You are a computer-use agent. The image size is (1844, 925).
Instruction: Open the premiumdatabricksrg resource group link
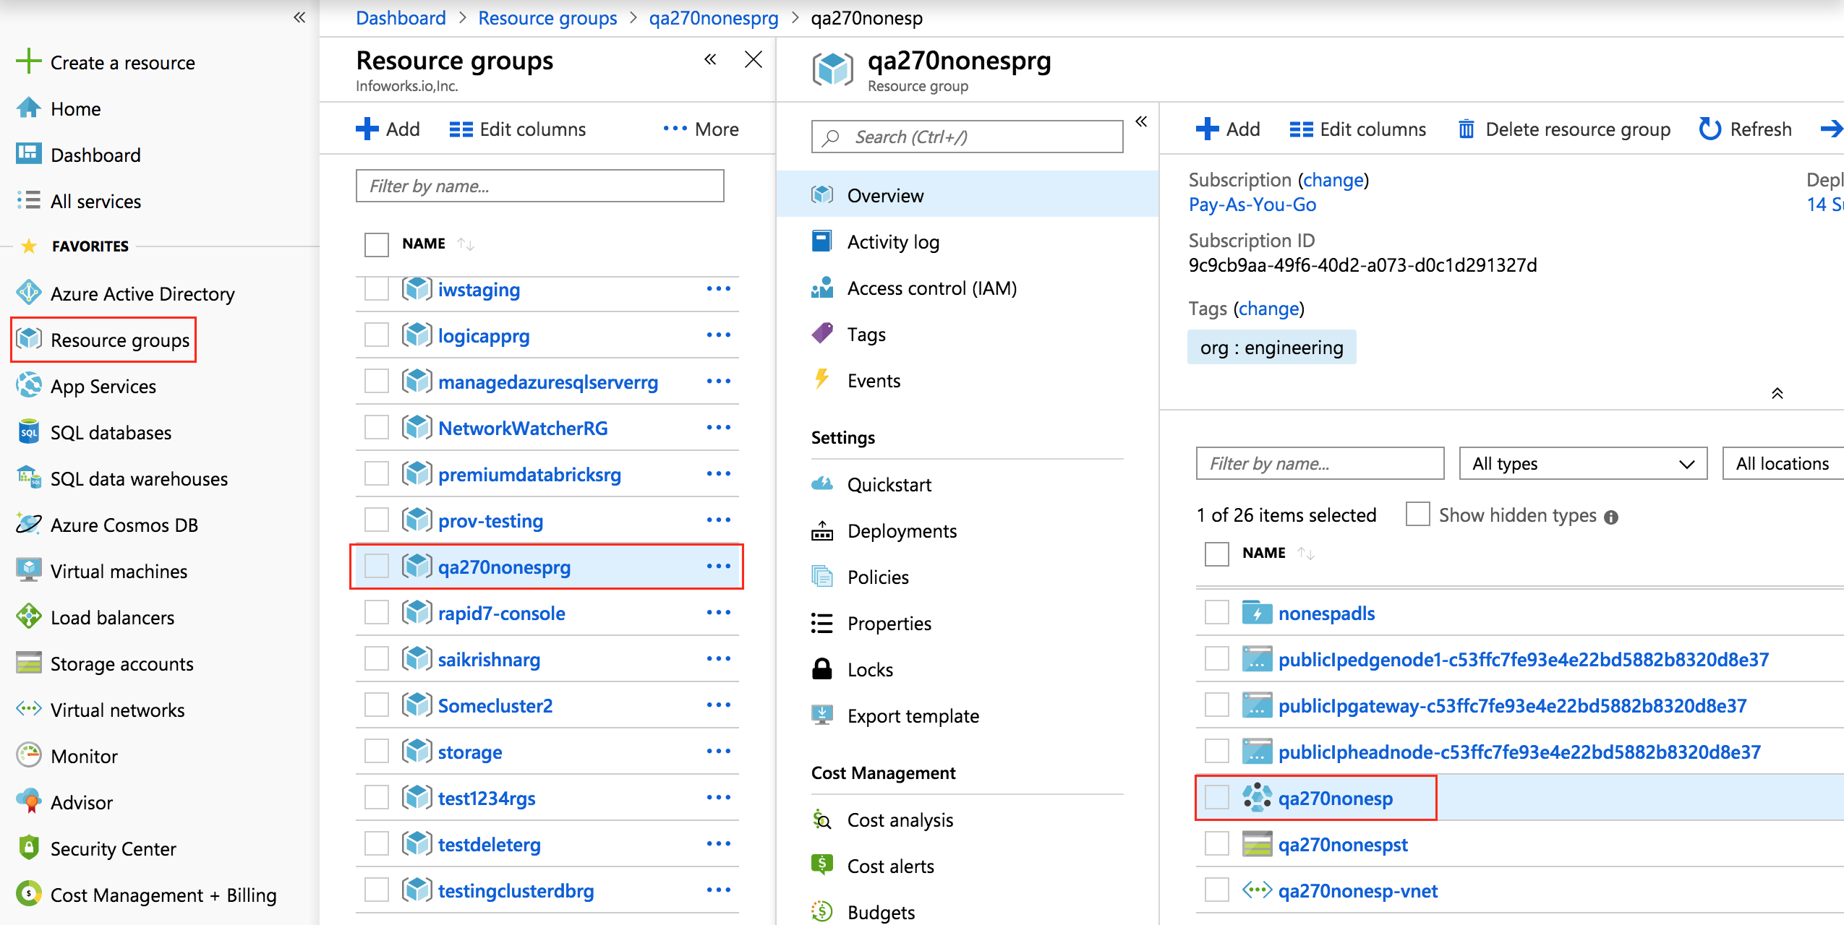pos(529,474)
